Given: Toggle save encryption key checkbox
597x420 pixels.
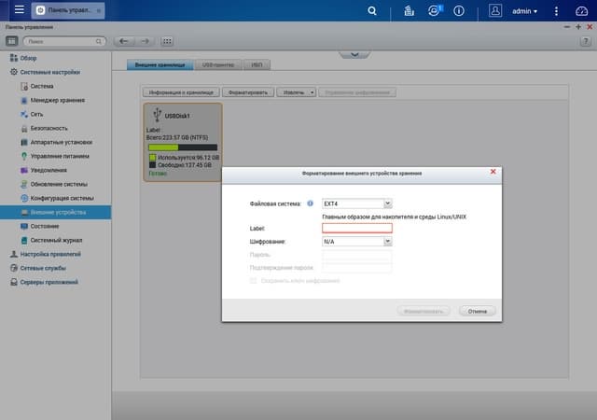Looking at the screenshot, I should click(253, 281).
